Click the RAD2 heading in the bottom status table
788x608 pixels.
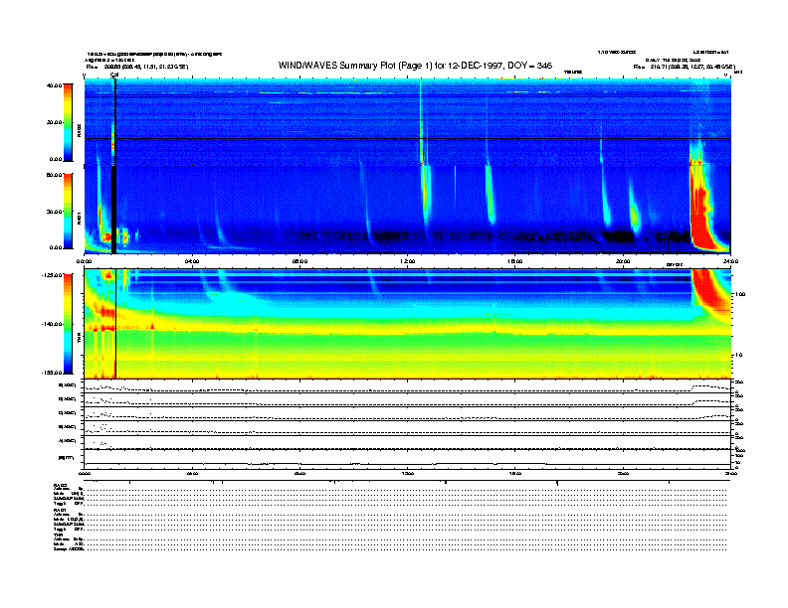60,485
